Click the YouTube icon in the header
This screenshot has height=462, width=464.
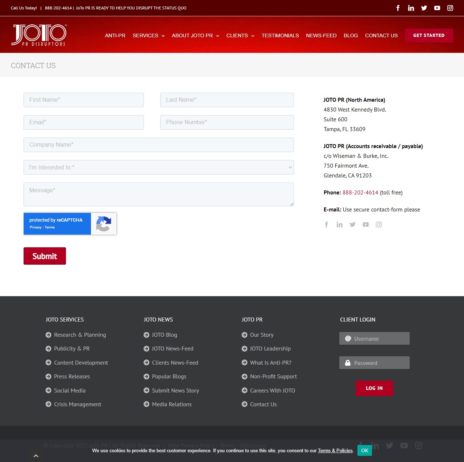[x=437, y=8]
